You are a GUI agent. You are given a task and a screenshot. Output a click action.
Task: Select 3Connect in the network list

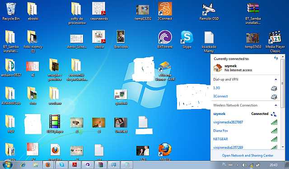click(x=245, y=96)
